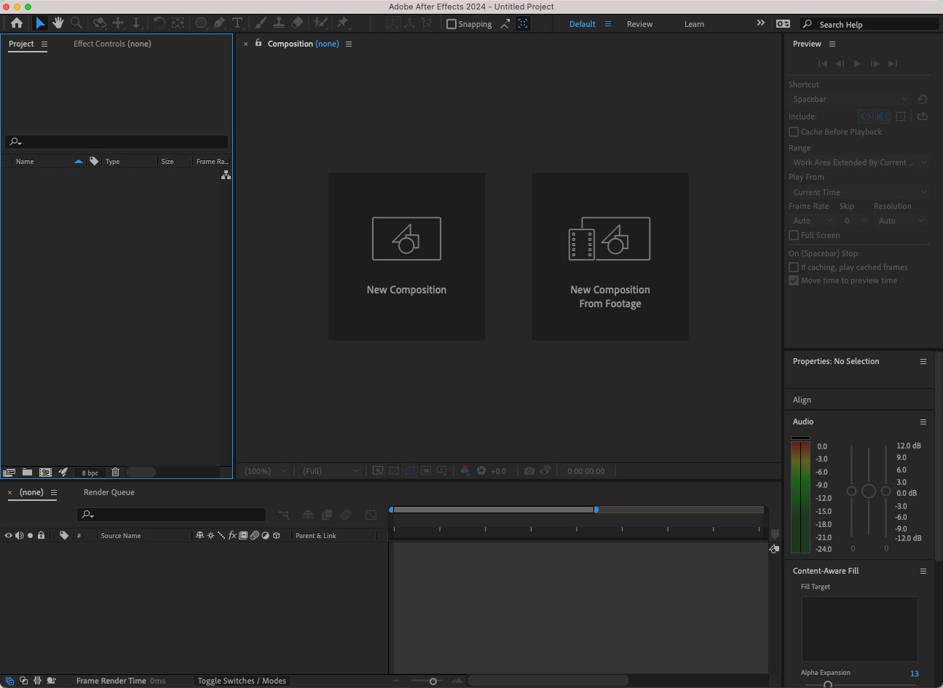Switch to the Review workspace
943x688 pixels.
point(639,23)
